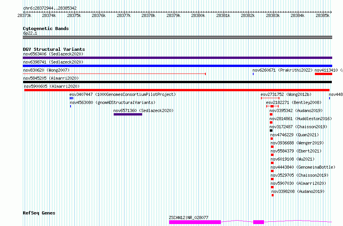
Task: Click the nsv2814861 (Huddleston2016) label
Action: (x=301, y=119)
